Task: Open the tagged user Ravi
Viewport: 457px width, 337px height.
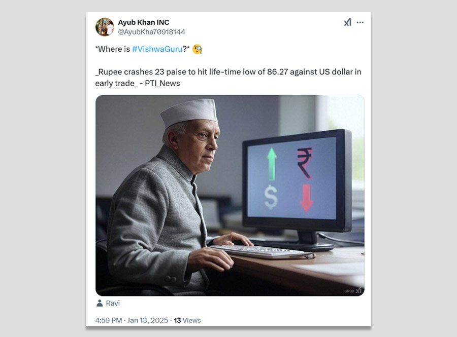Action: (x=113, y=303)
